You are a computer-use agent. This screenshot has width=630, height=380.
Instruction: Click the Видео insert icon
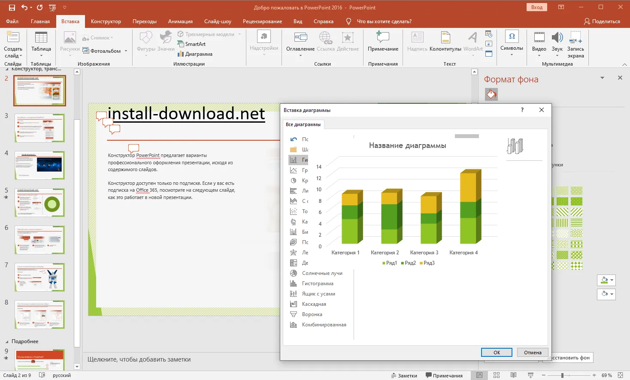539,38
